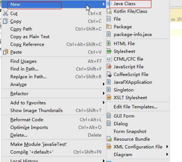Click the Copy documents icon

point(6,21)
